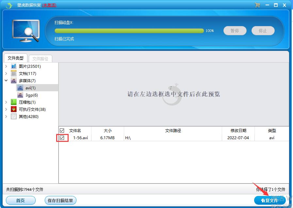
Task: Select the 文件类型 tab
Action: click(16, 58)
